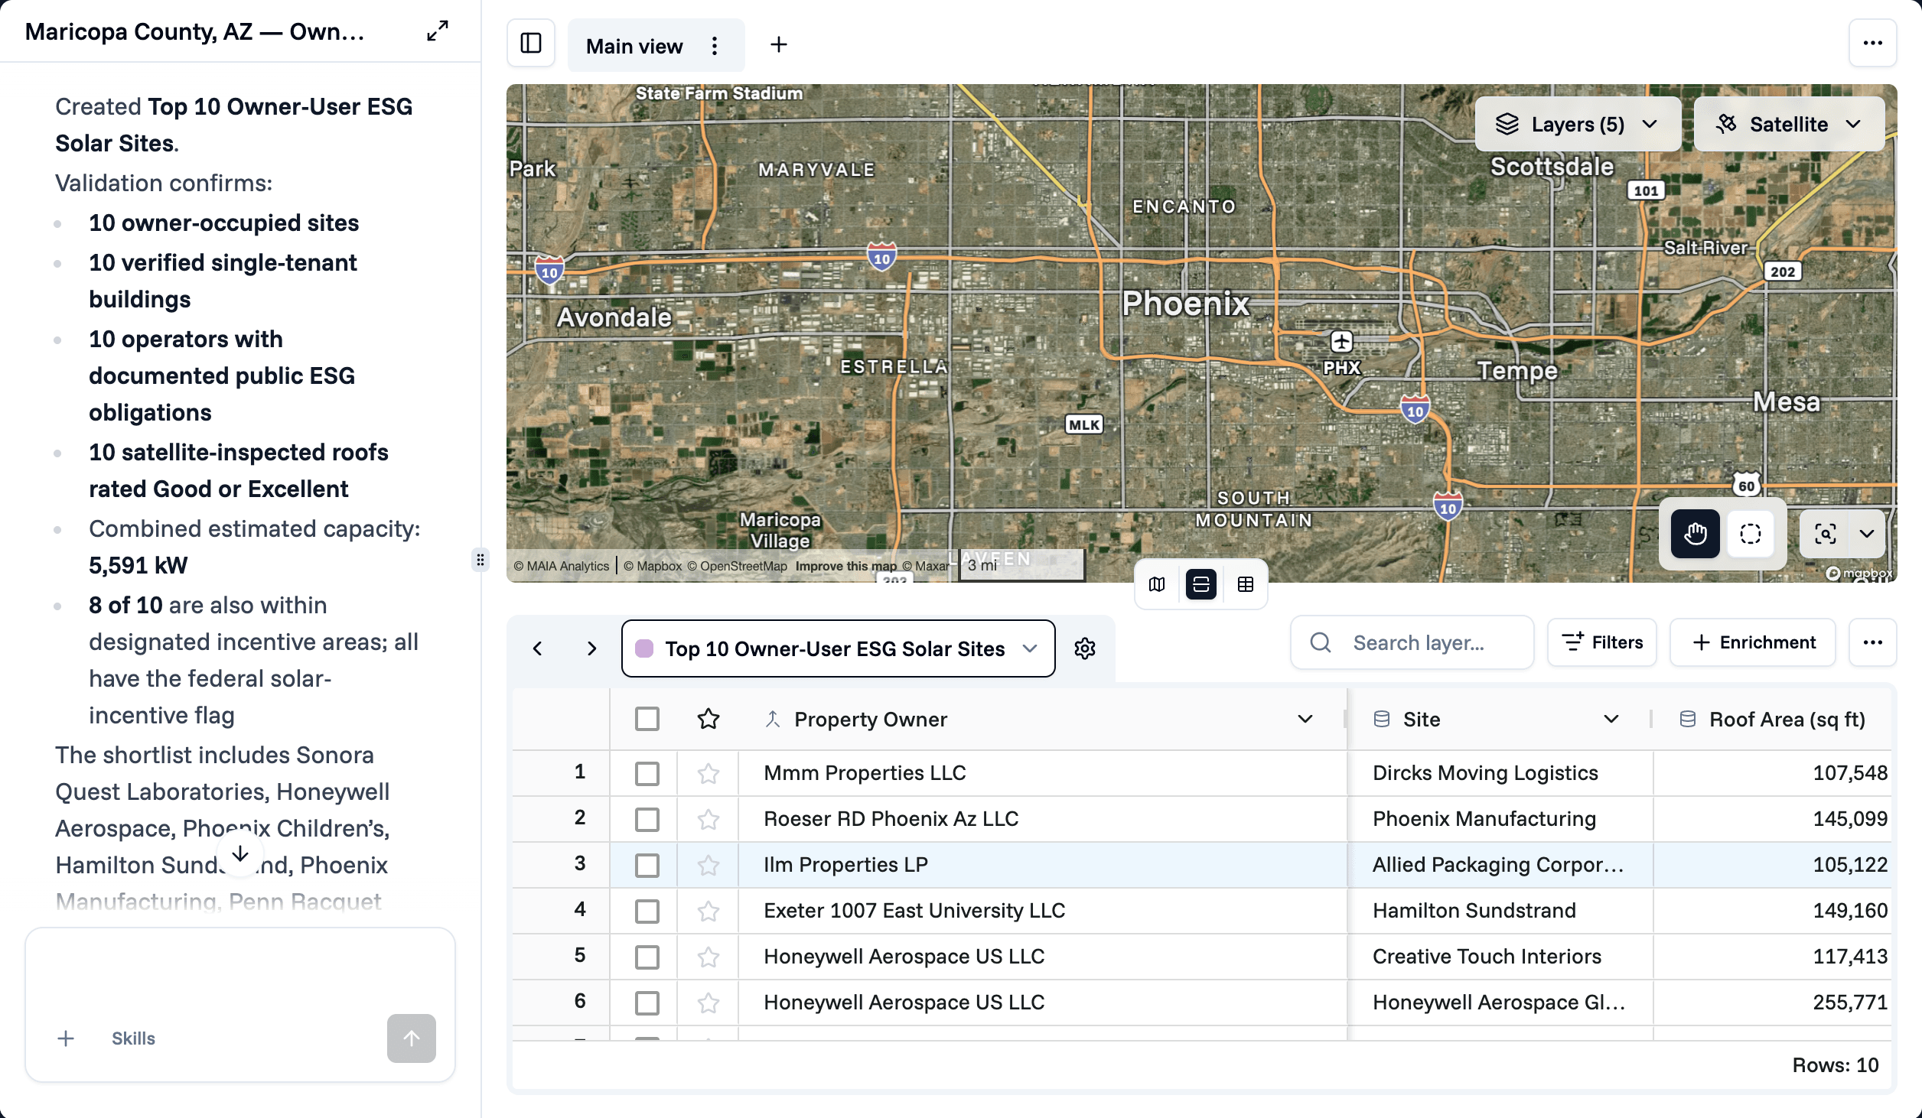Viewport: 1922px width, 1118px height.
Task: Check the box for Exeter 1007 East University LLC
Action: coord(647,911)
